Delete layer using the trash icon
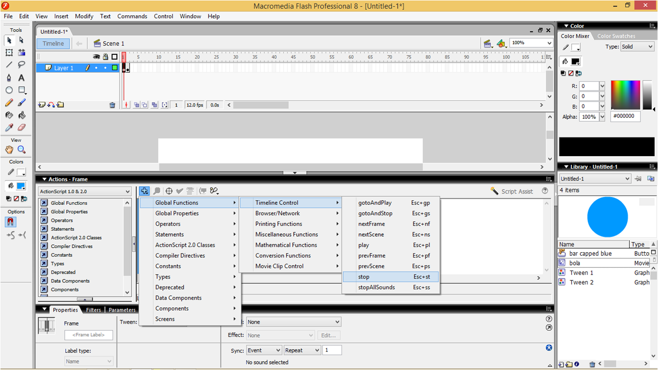The width and height of the screenshot is (658, 370). pos(112,105)
